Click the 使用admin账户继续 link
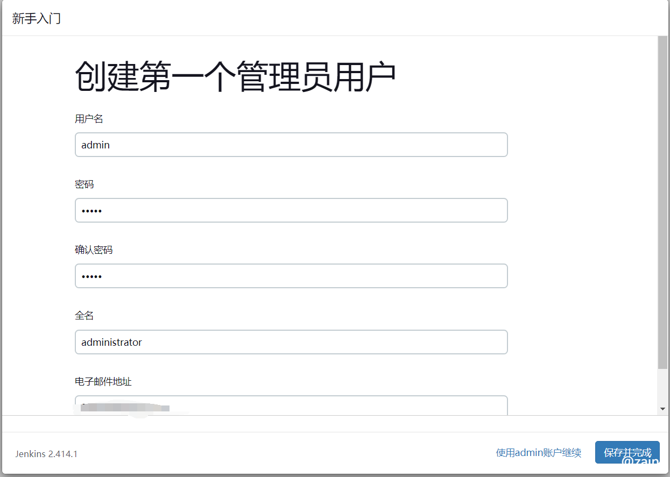The height and width of the screenshot is (477, 670). click(539, 453)
